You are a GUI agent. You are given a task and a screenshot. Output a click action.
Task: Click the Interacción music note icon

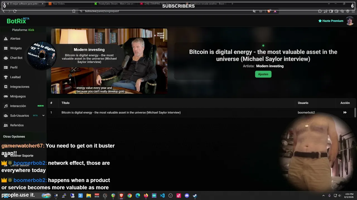pos(6,106)
